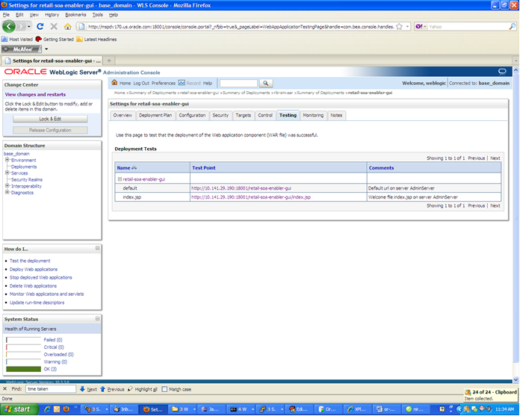Image resolution: width=520 pixels, height=416 pixels.
Task: Click the browser Home house icon
Action: click(68, 27)
